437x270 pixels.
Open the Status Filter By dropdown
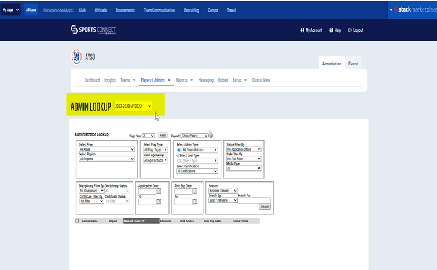coord(243,149)
